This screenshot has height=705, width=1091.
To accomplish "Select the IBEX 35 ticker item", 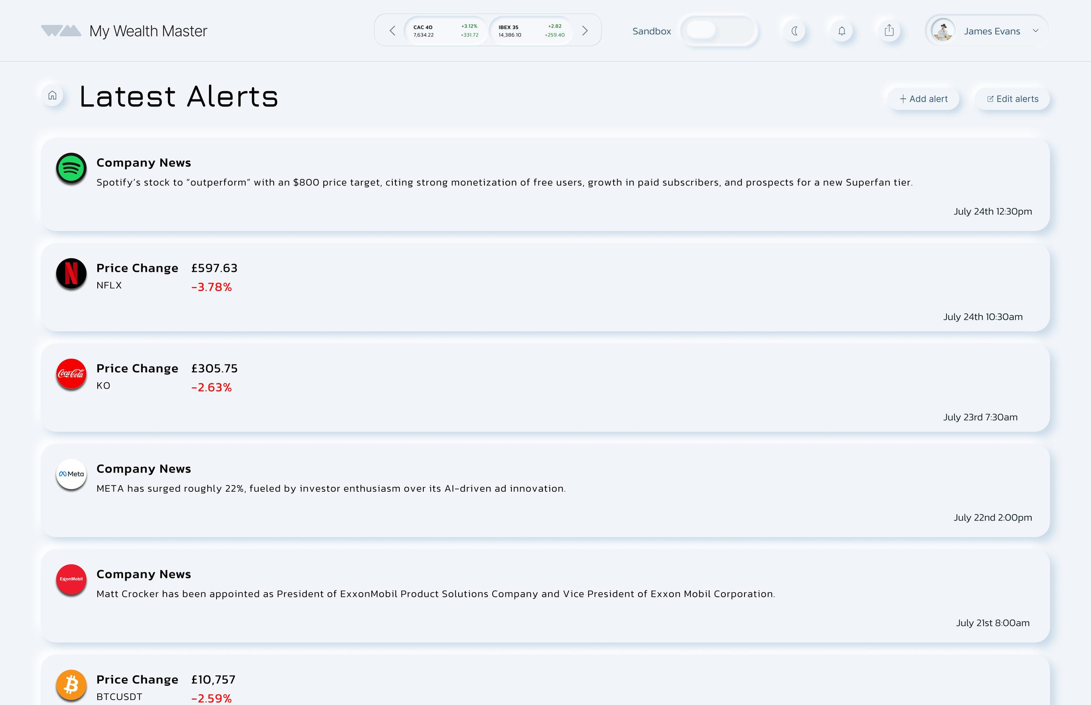I will [531, 31].
